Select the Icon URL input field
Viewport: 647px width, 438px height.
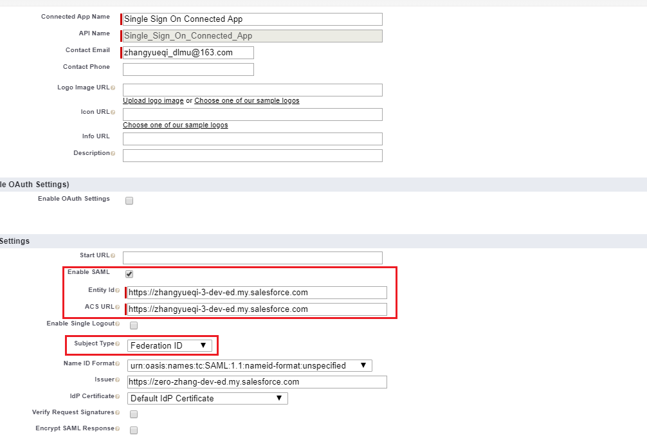pos(253,114)
